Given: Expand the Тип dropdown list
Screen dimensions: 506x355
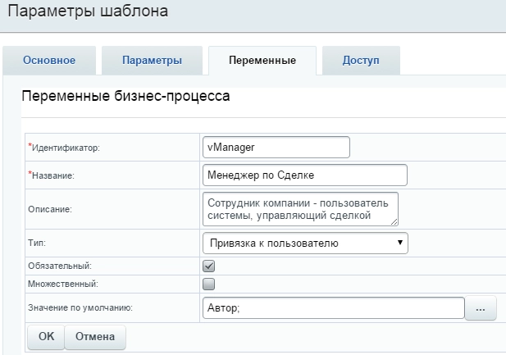Looking at the screenshot, I should coord(304,243).
